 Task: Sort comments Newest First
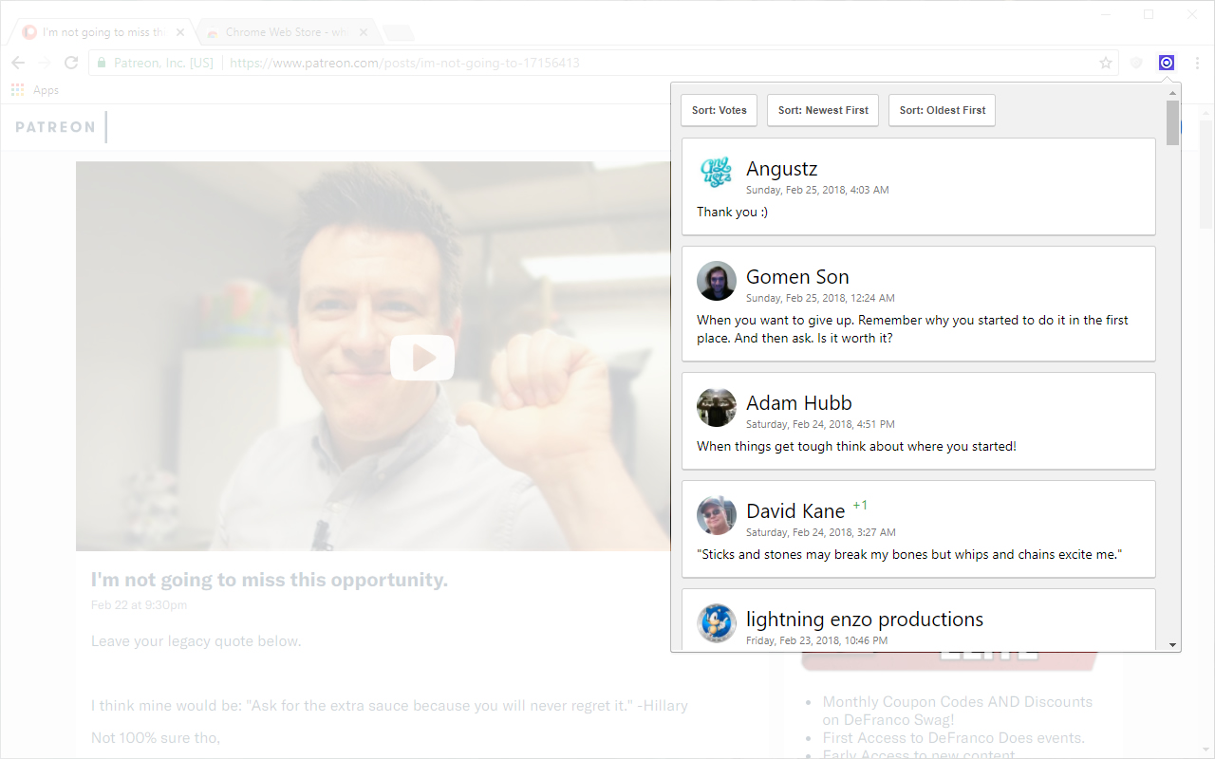click(823, 110)
